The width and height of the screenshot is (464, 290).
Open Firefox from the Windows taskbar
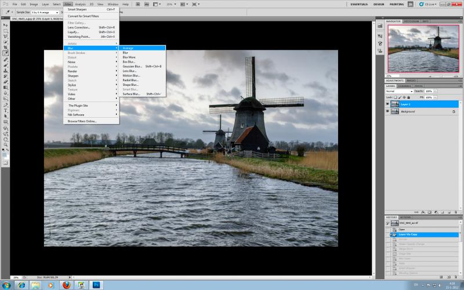(66, 285)
